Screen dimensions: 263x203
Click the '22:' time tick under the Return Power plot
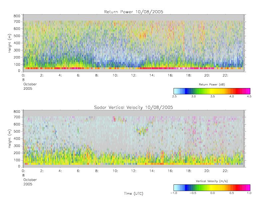pos(225,75)
